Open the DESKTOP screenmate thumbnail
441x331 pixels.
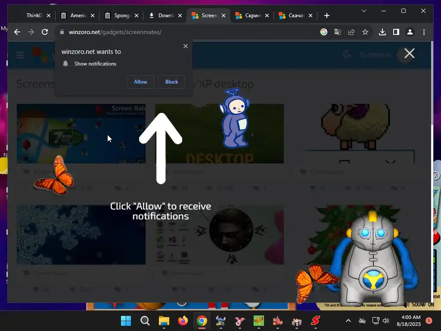[219, 134]
